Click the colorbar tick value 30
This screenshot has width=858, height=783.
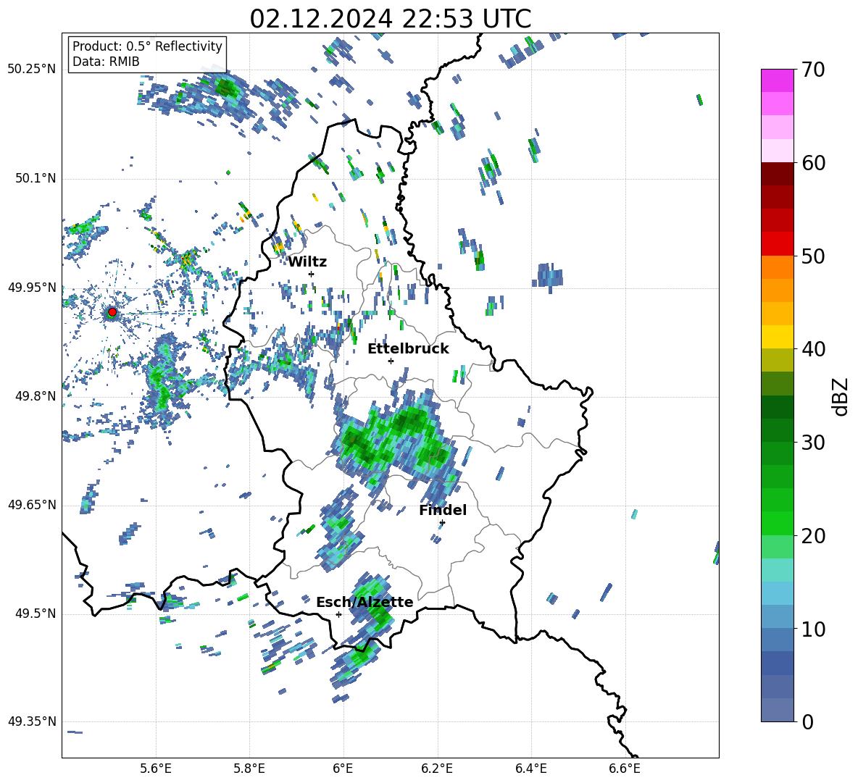tap(813, 443)
